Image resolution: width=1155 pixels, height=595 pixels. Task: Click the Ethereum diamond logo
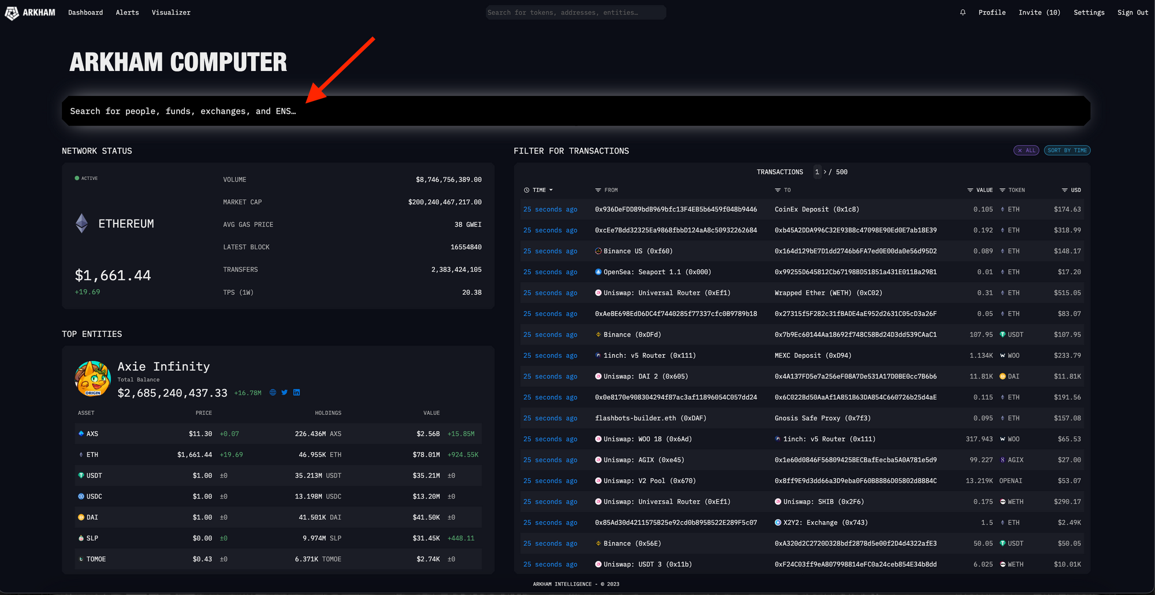(x=82, y=223)
